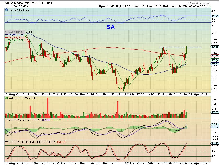This screenshot has width=219, height=166.
Task: Click the 'Volume 1.2M' header value
Action: pos(172,7)
